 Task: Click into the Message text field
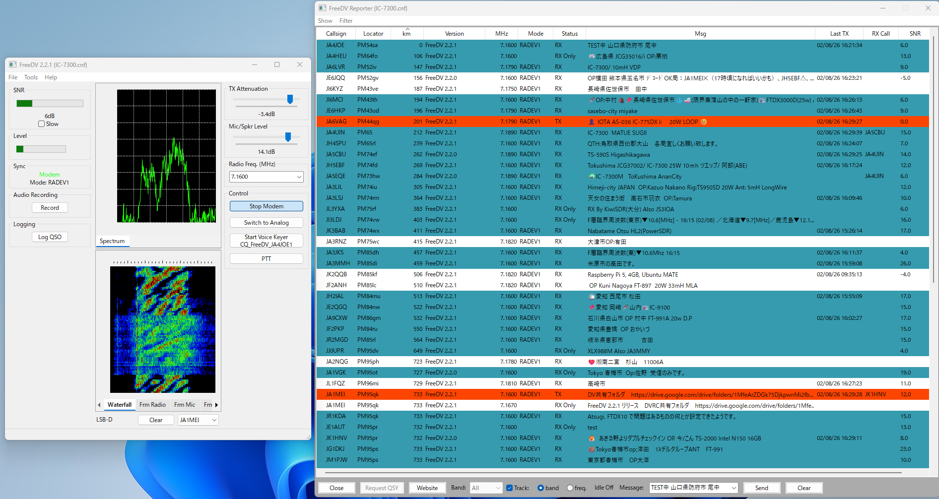coord(689,488)
